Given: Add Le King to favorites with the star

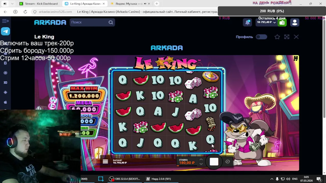Looking at the screenshot, I should click(x=277, y=37).
